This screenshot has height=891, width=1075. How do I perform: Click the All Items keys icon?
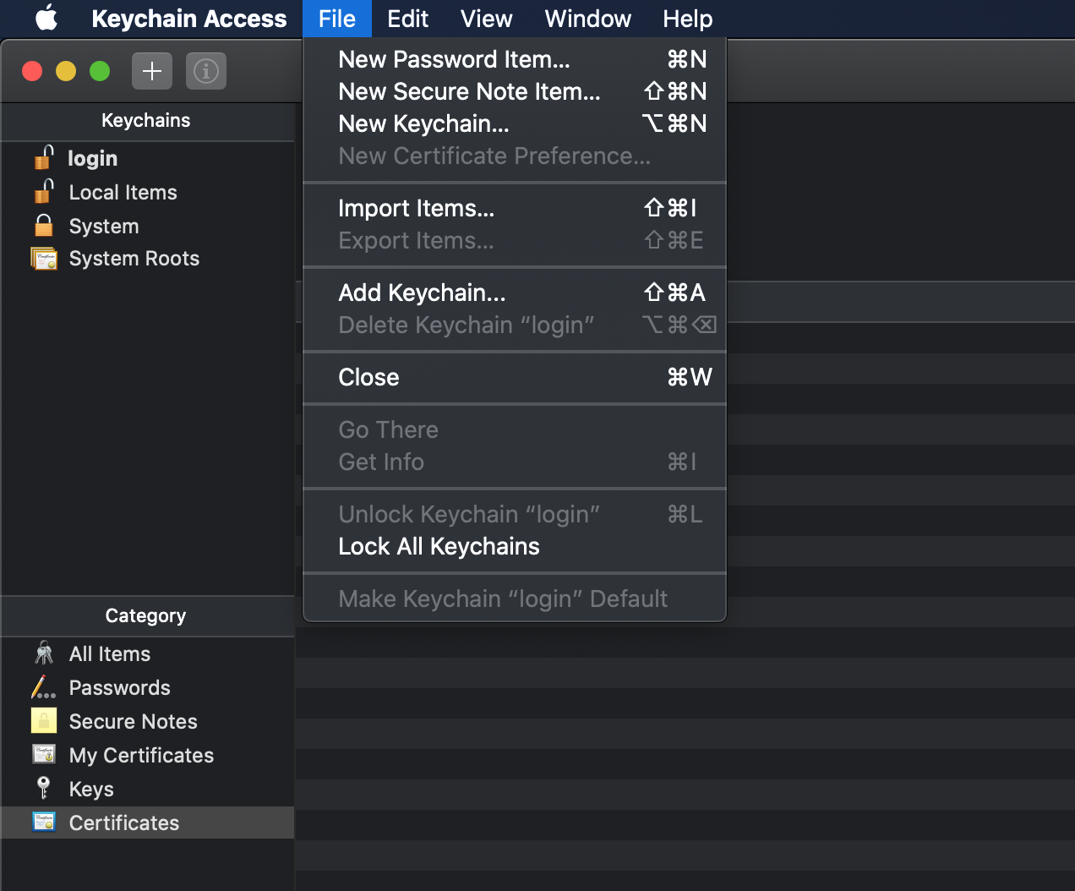[x=44, y=653]
